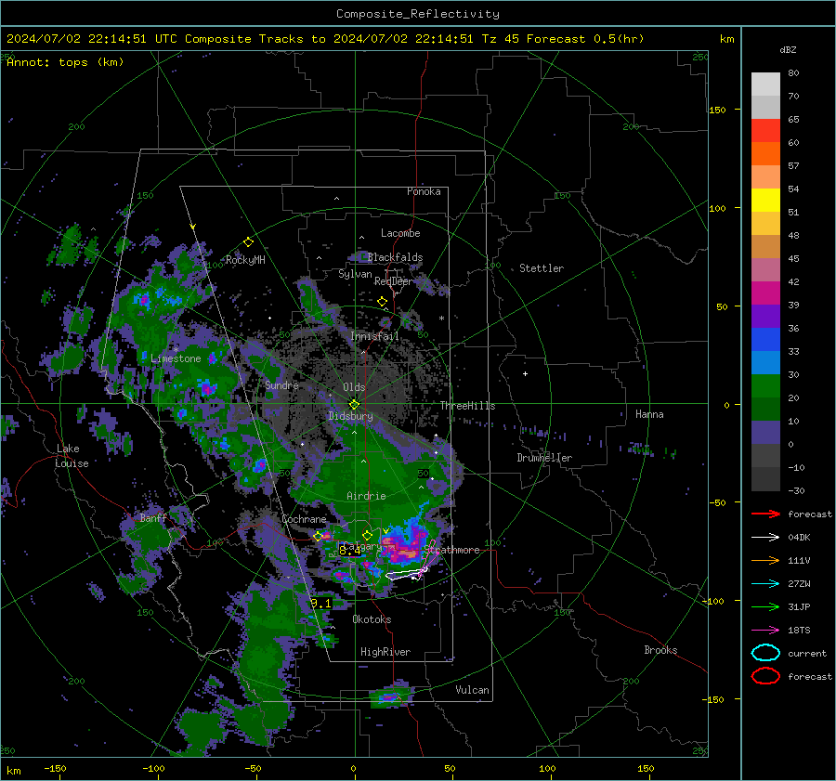Click the Banff label
The image size is (836, 781).
[x=153, y=518]
